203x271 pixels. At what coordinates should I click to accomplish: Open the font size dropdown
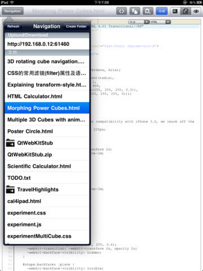[139, 22]
